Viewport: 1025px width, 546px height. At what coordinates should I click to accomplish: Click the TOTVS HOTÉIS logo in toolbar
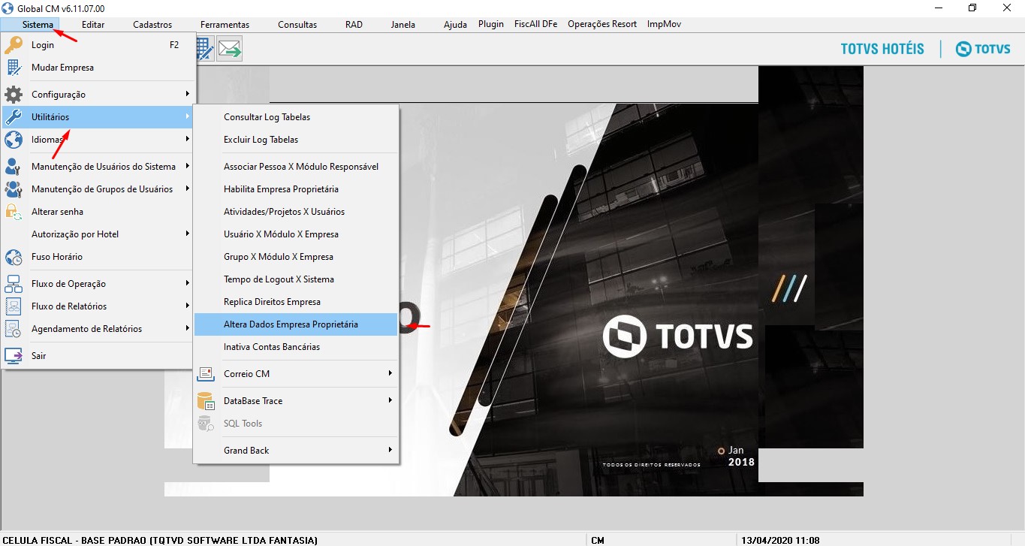882,49
